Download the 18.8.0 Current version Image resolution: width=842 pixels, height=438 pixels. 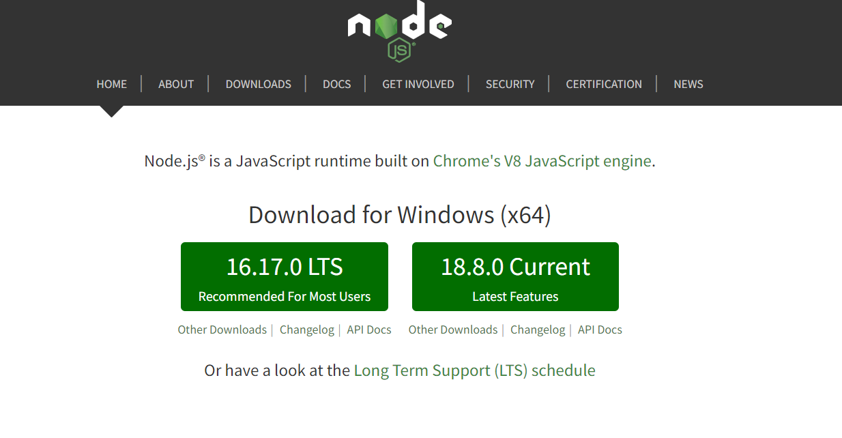click(x=515, y=276)
